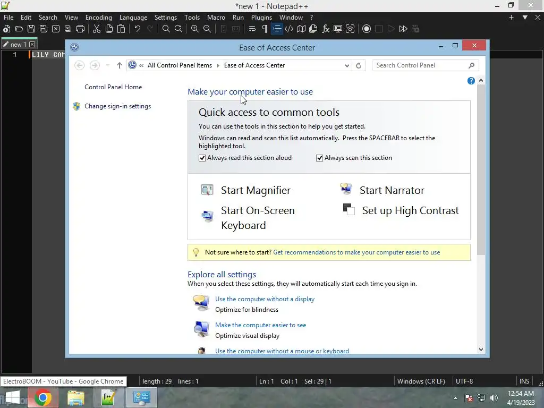Start macro recording with the record icon
The image size is (544, 408).
point(367,29)
